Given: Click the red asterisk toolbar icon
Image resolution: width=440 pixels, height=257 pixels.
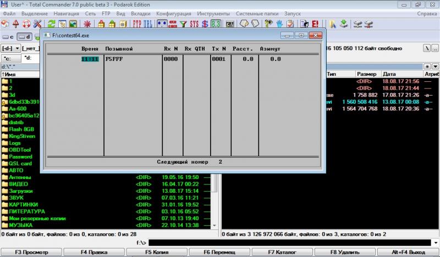Looking at the screenshot, I should click(87, 24).
